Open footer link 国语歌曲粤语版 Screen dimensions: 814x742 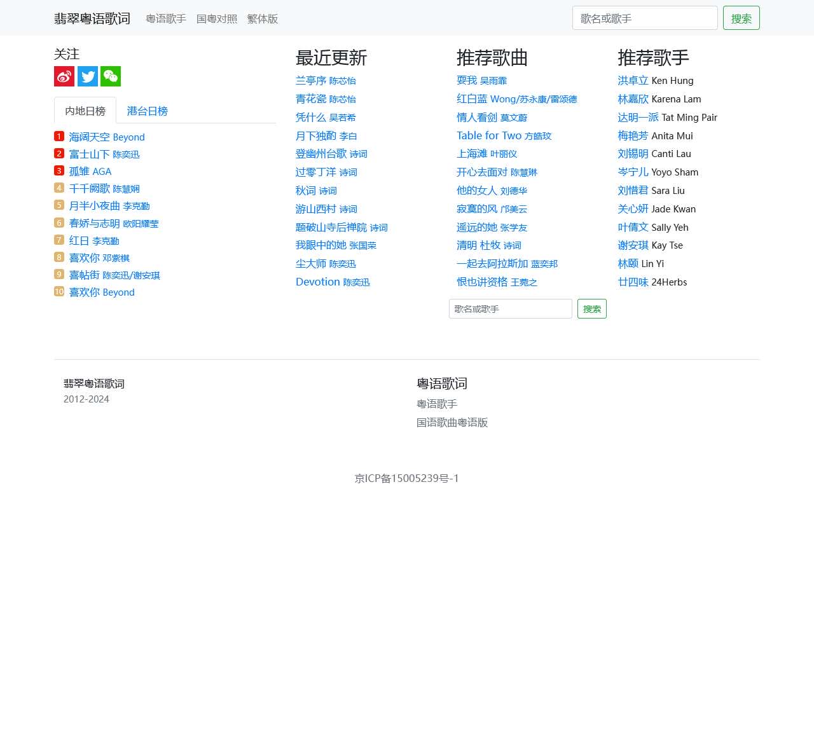click(452, 422)
